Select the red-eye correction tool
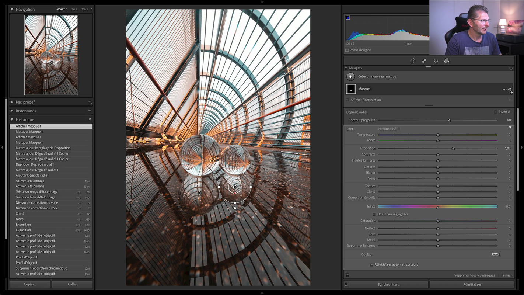 [x=436, y=61]
